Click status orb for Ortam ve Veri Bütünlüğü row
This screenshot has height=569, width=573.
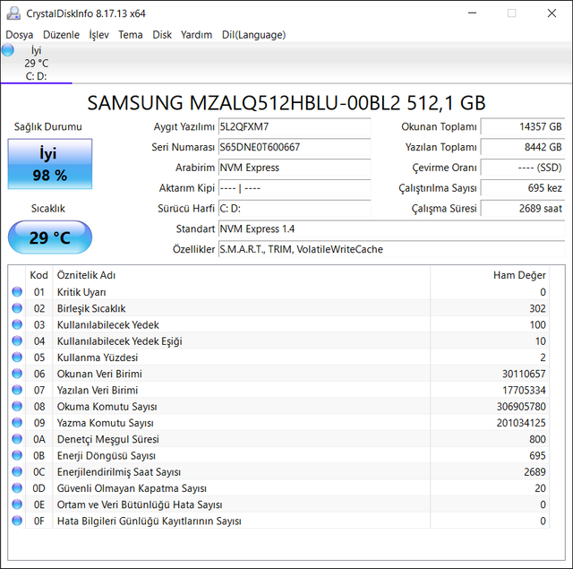tap(17, 504)
